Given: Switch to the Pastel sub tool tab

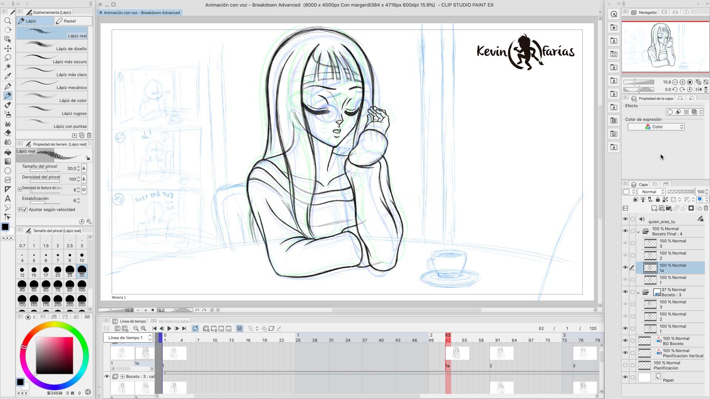Looking at the screenshot, I should (73, 21).
